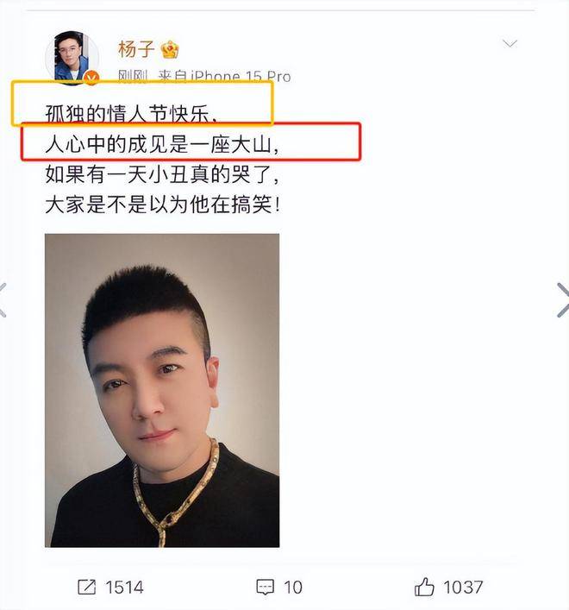
Task: Go to previous image arrow
Action: click(3, 300)
